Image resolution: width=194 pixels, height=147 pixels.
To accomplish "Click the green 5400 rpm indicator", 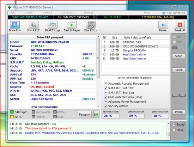I will [12, 112].
